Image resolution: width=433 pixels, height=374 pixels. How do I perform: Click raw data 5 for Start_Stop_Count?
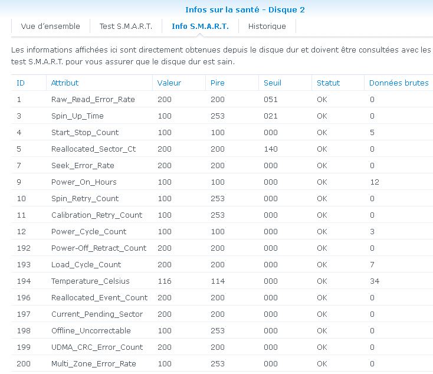tap(372, 132)
